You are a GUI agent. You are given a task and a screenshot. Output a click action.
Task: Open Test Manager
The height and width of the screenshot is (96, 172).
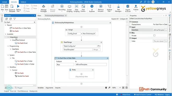(x=118, y=8)
